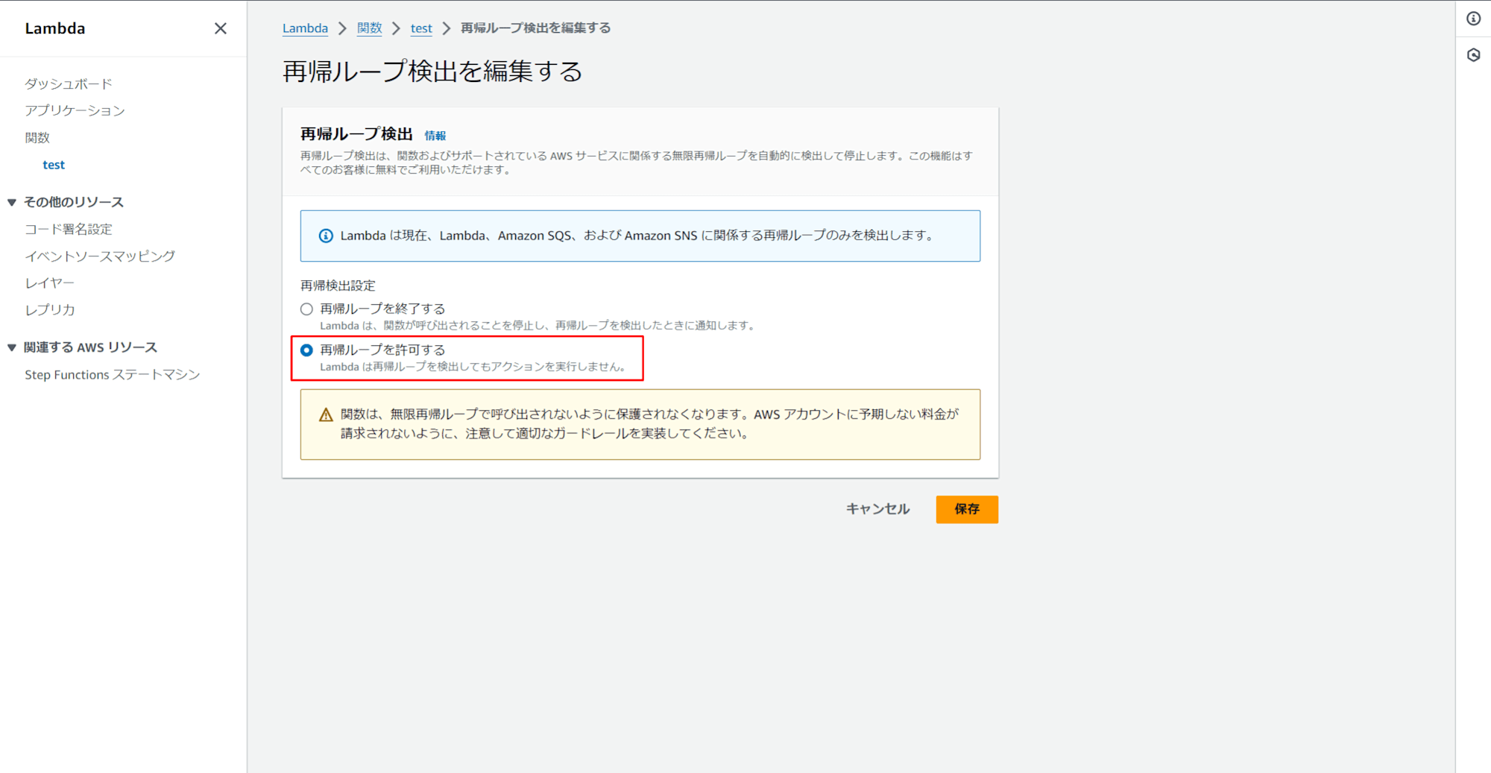Click the 再帰ループ検出を編集する page heading

(x=432, y=71)
